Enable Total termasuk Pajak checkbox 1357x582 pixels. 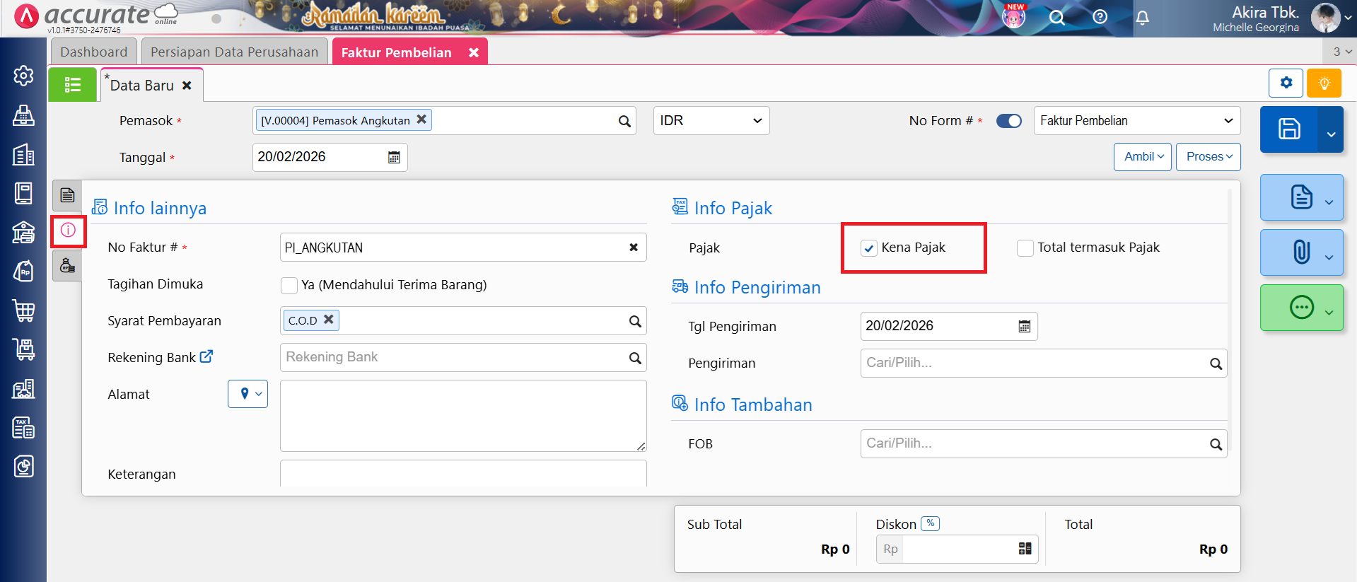(1025, 248)
